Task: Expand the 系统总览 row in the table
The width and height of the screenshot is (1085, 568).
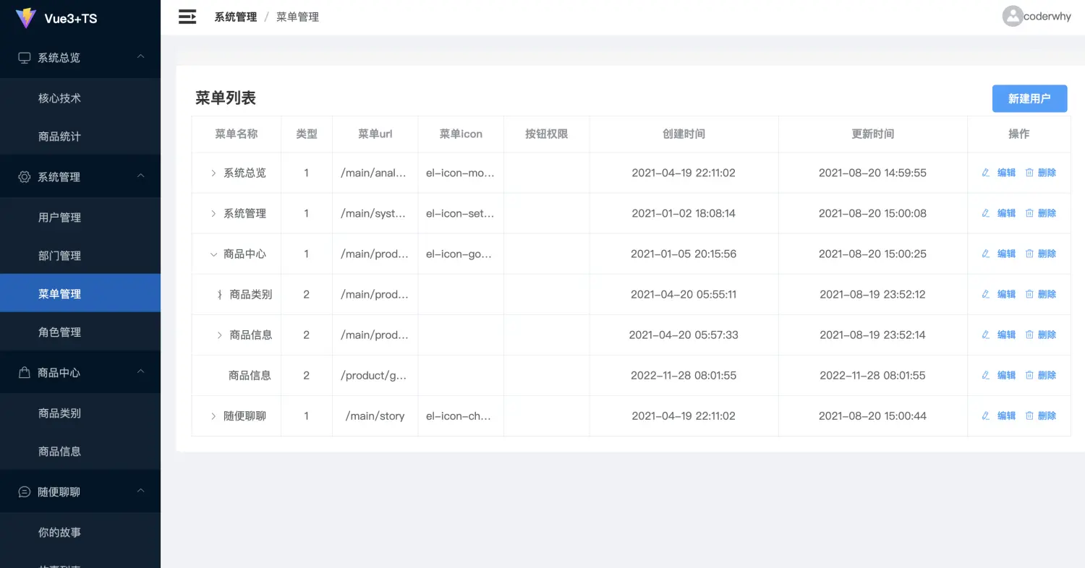Action: pyautogui.click(x=213, y=173)
